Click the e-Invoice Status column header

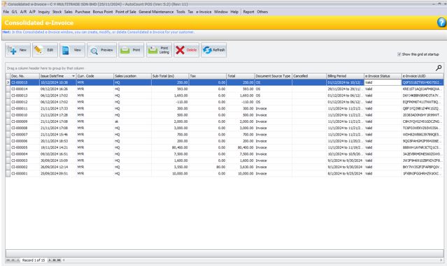tap(383, 76)
